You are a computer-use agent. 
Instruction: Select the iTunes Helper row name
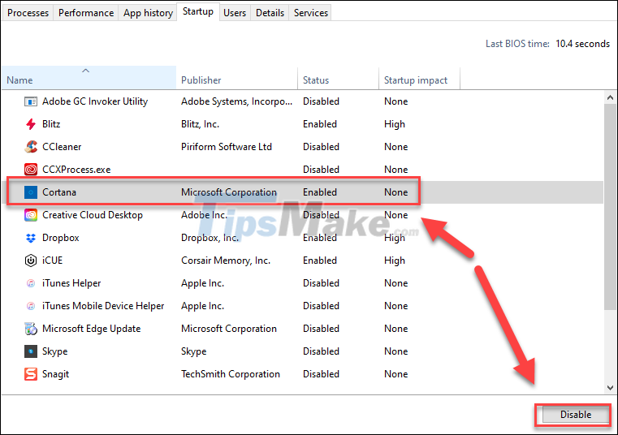71,283
